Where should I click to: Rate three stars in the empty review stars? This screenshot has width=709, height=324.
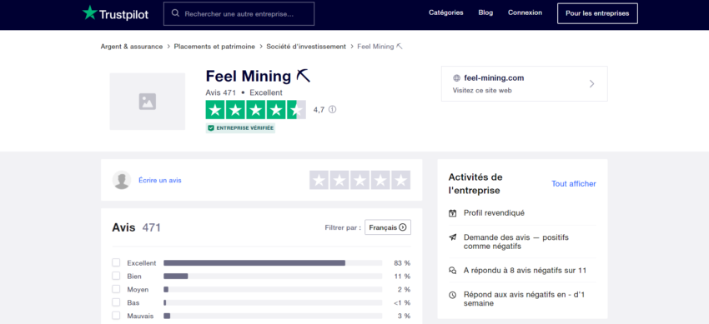point(360,180)
